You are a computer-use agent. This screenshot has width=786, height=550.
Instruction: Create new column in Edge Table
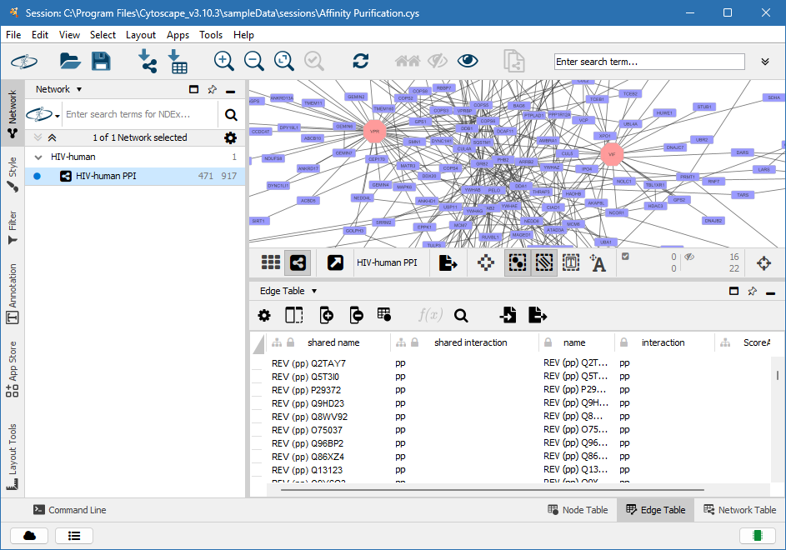[x=327, y=315]
